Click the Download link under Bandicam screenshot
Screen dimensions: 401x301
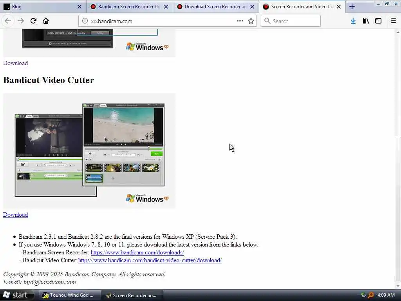coord(16,63)
